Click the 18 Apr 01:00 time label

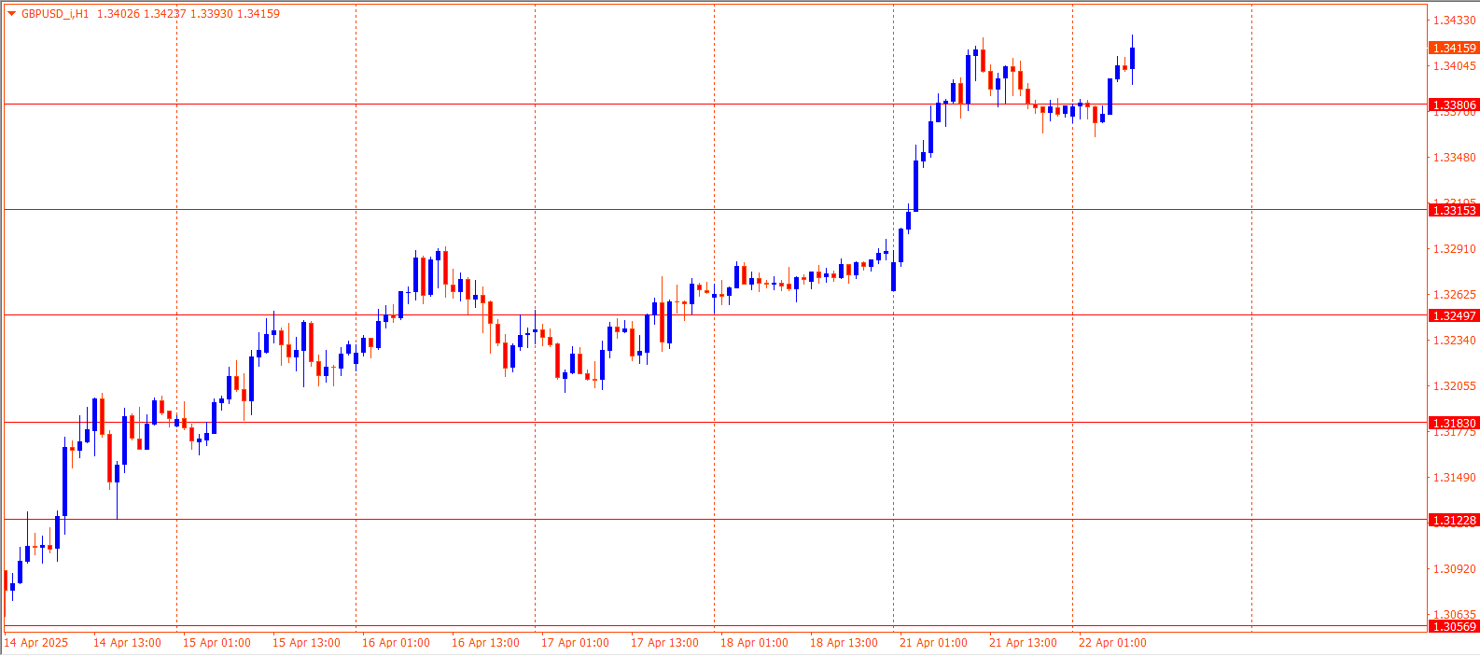754,643
